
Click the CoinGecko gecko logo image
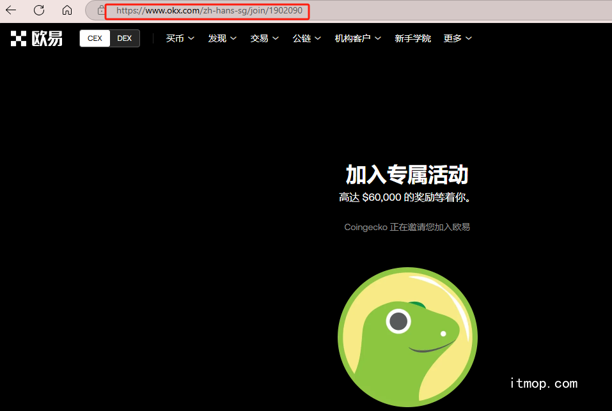pos(407,337)
